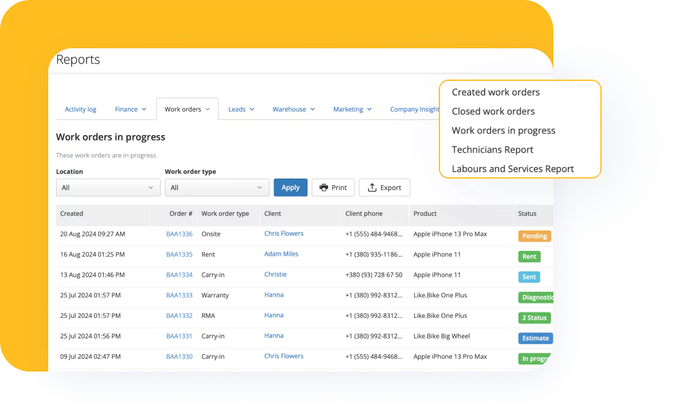Viewport: 686px width, 415px height.
Task: Click the Created column header to sort
Action: tap(71, 214)
